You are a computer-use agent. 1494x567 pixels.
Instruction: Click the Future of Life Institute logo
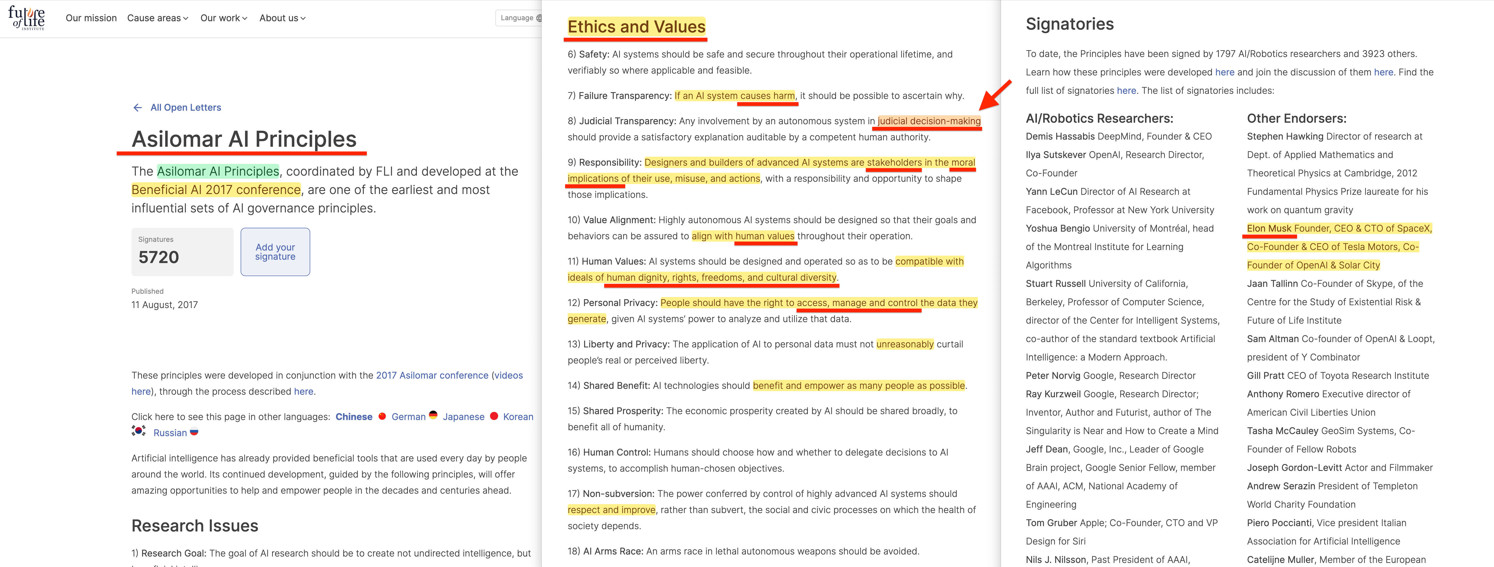pos(27,18)
